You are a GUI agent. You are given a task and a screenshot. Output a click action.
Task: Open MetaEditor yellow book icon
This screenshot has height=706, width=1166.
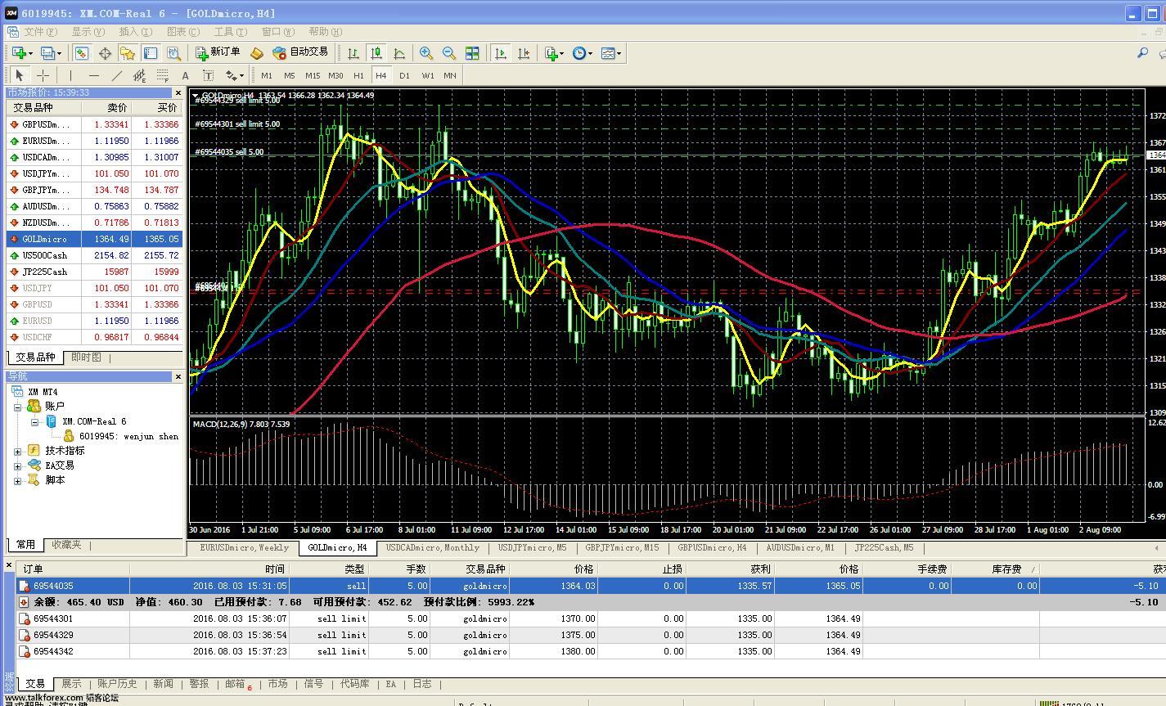click(256, 53)
